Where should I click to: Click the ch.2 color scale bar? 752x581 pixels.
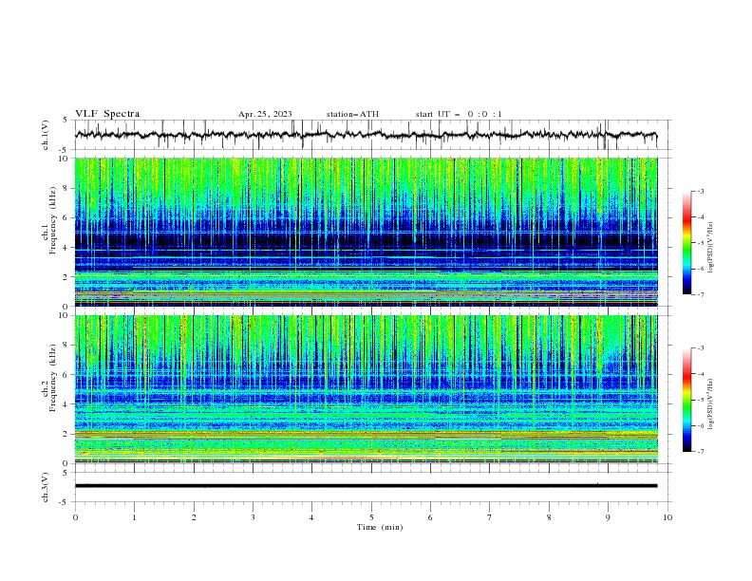tap(687, 400)
